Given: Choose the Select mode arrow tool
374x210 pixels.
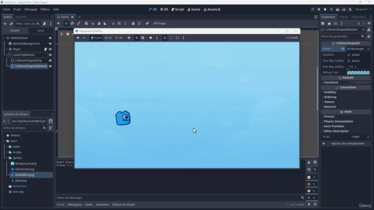Looking at the screenshot, I should [x=58, y=23].
